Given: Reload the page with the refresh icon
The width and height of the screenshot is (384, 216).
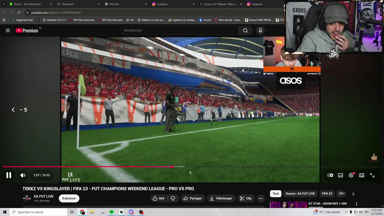Looking at the screenshot, I should point(19,13).
